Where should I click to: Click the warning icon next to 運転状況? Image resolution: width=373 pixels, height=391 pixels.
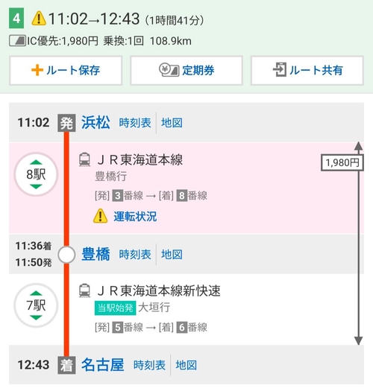point(101,216)
